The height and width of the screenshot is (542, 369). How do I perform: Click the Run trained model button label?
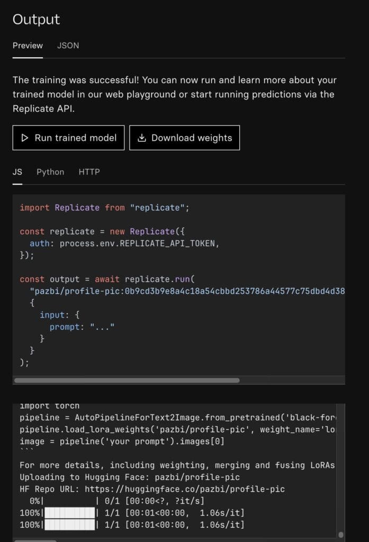click(x=76, y=138)
